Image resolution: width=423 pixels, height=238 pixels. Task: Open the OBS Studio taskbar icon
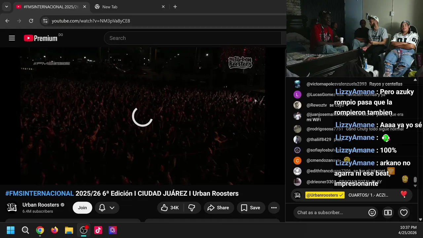pyautogui.click(x=84, y=230)
